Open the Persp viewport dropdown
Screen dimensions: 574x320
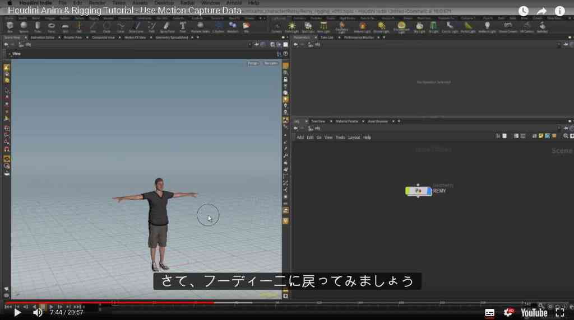click(253, 63)
